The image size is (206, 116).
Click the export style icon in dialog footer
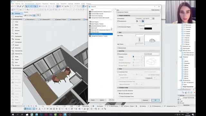pyautogui.click(x=113, y=100)
